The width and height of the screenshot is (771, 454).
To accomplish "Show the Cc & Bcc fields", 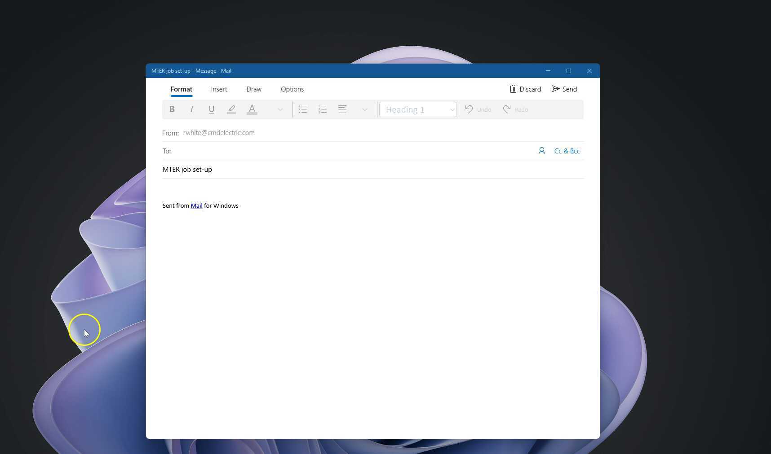I will [567, 151].
